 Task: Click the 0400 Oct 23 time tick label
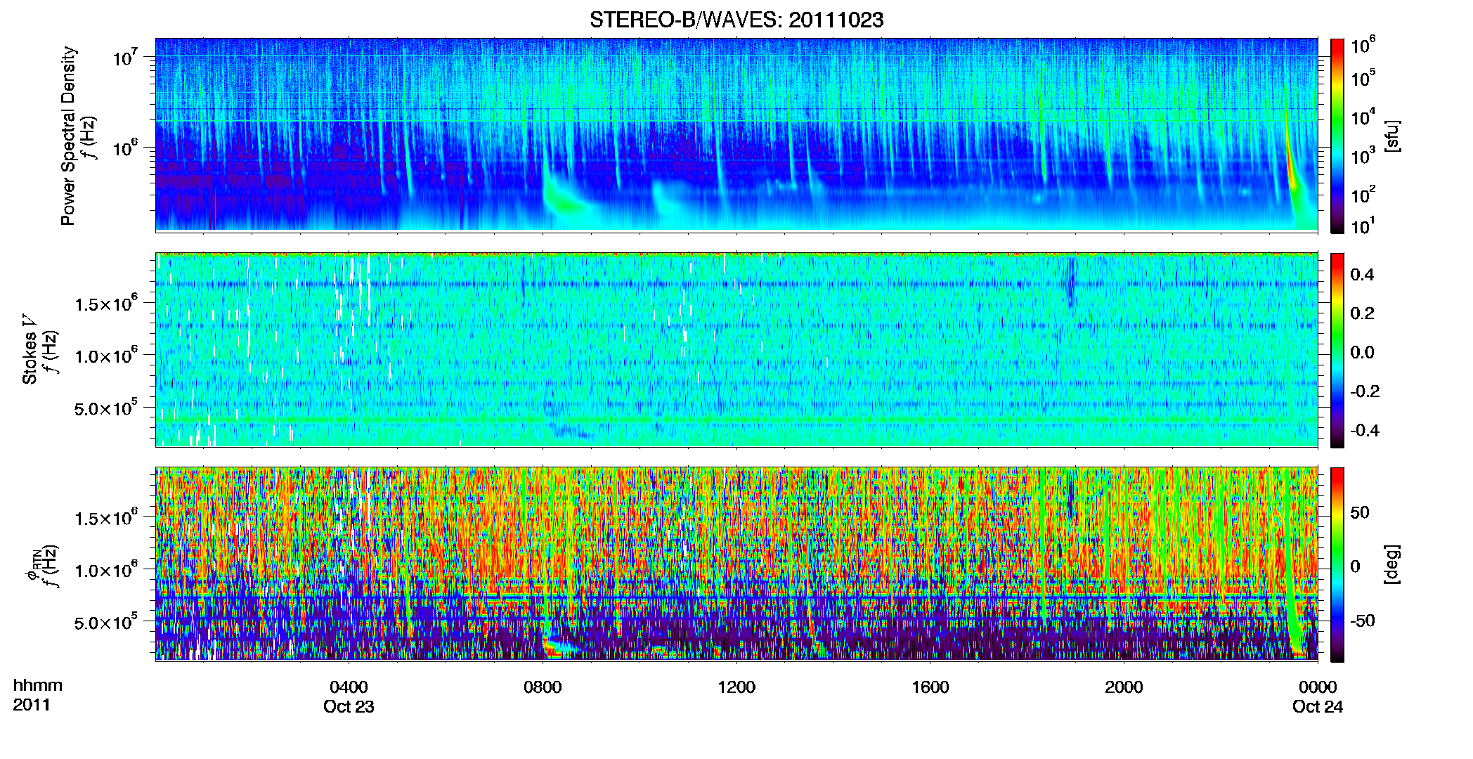(349, 696)
